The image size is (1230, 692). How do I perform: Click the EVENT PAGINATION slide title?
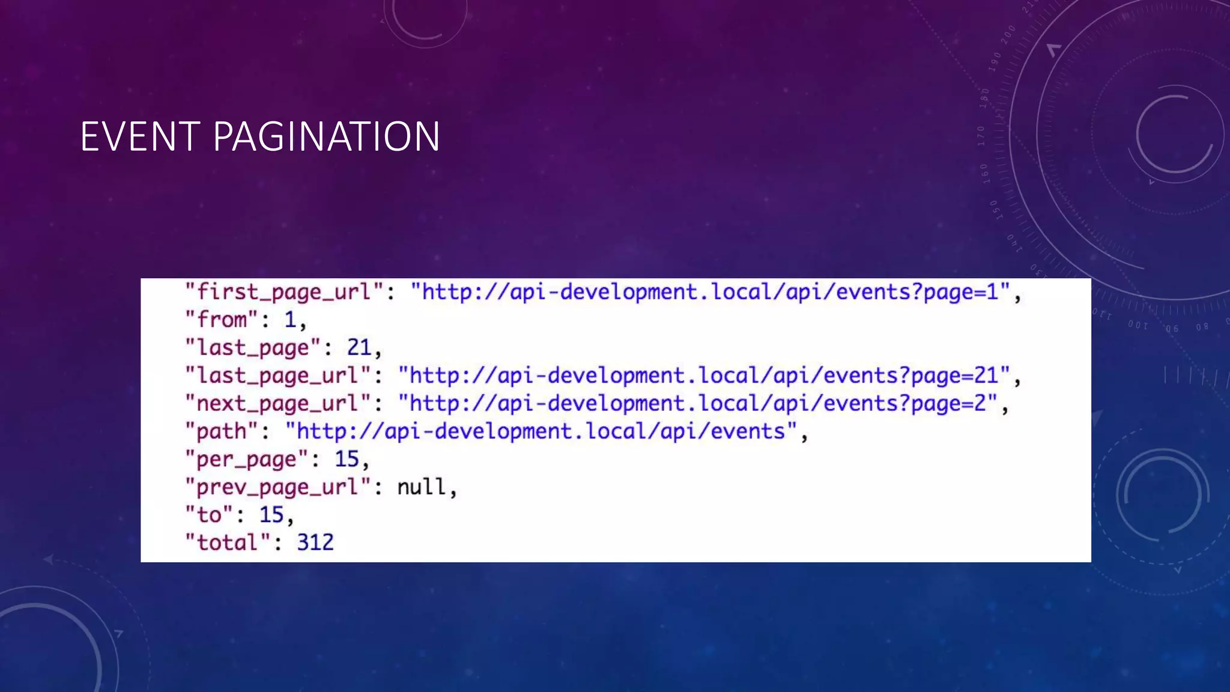(260, 137)
